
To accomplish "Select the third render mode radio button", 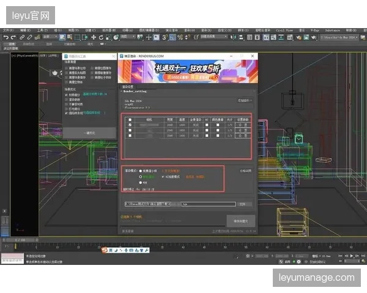I will click(x=141, y=183).
